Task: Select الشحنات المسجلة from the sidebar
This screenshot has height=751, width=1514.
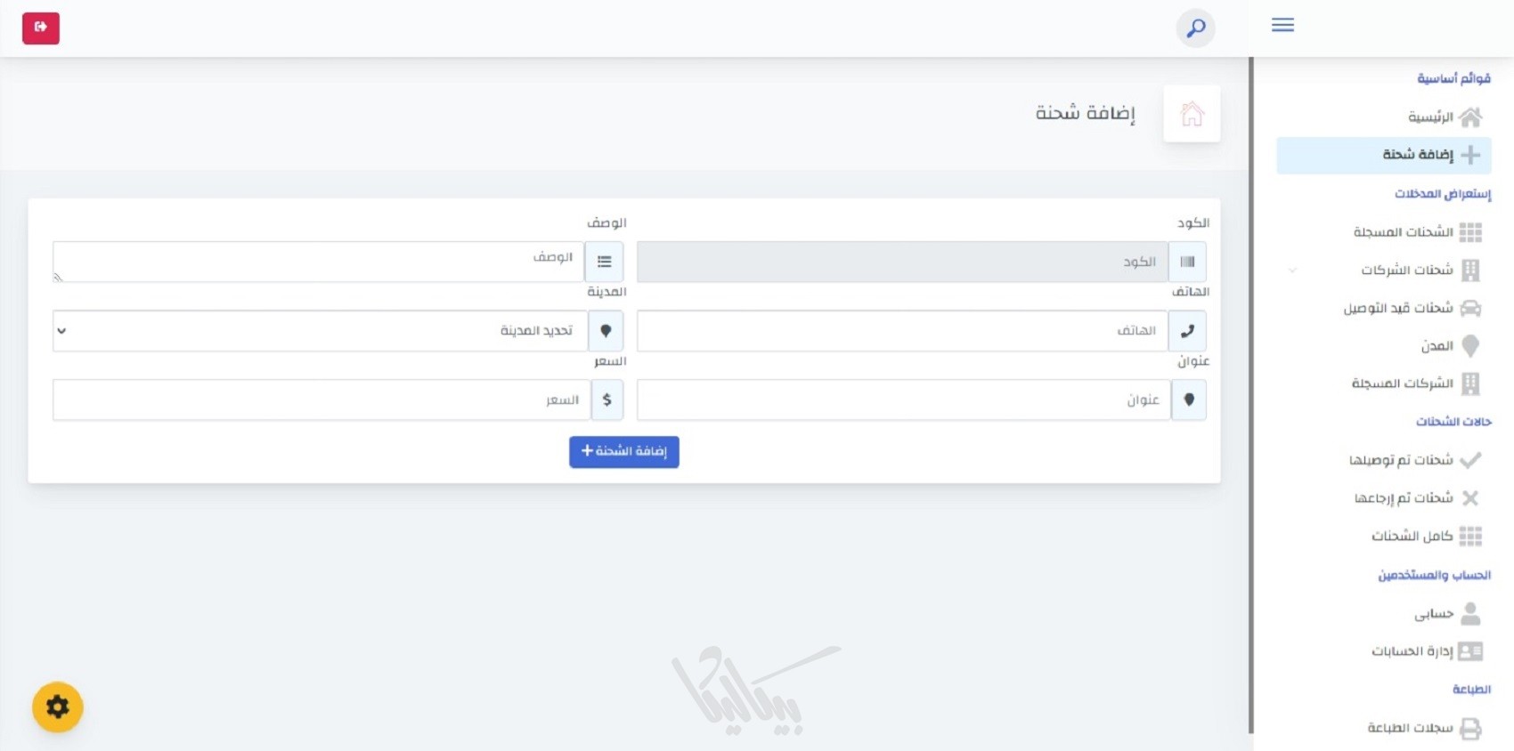Action: (x=1416, y=232)
